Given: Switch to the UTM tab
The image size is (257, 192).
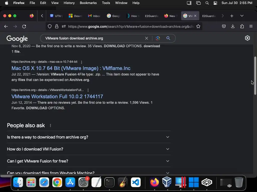Looking at the screenshot, I should point(56,16).
